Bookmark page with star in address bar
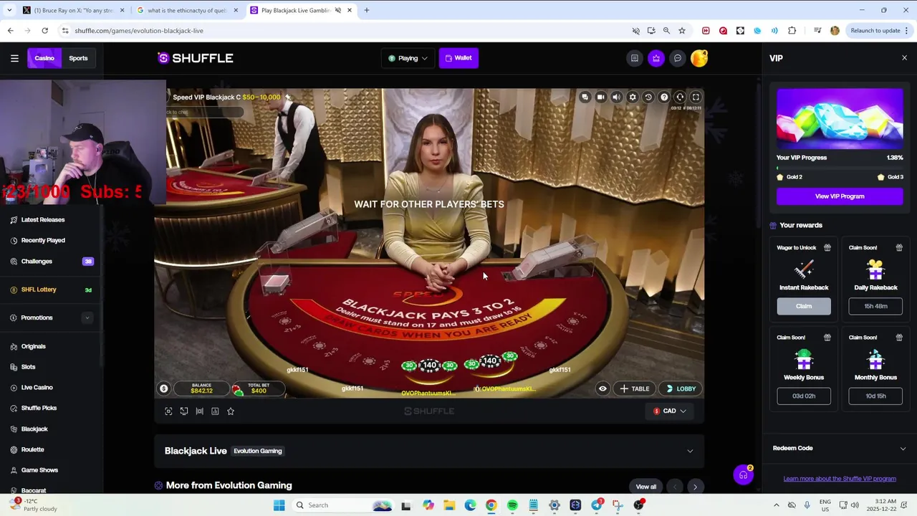 (x=682, y=31)
